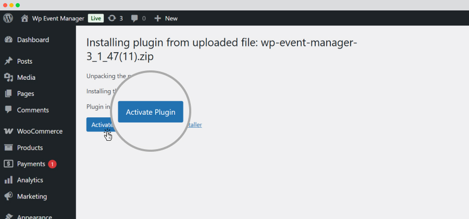
Task: Click the plus icon next to New
Action: (157, 18)
